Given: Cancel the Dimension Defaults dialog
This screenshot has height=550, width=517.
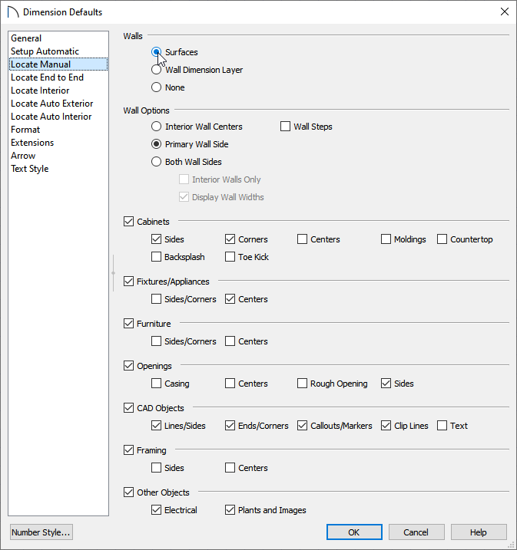Looking at the screenshot, I should point(416,532).
